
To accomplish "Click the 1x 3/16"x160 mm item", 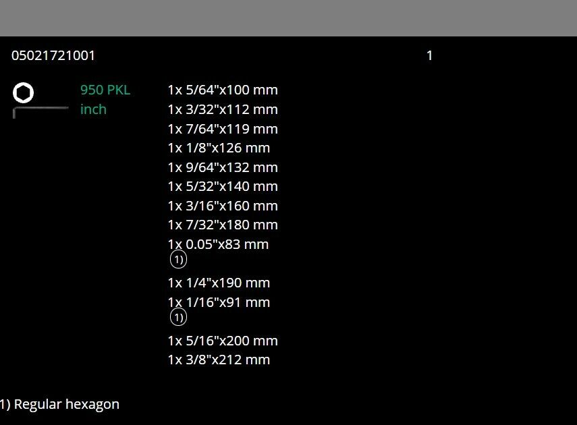I will [223, 206].
